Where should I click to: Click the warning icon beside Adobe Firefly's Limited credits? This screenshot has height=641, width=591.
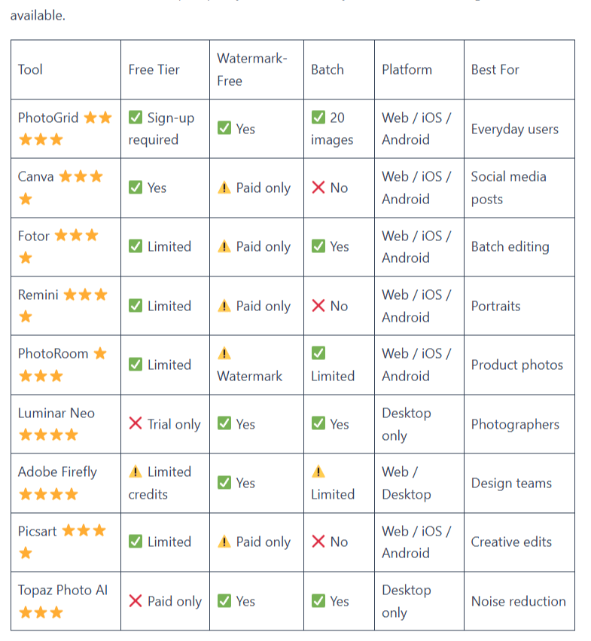(x=136, y=472)
